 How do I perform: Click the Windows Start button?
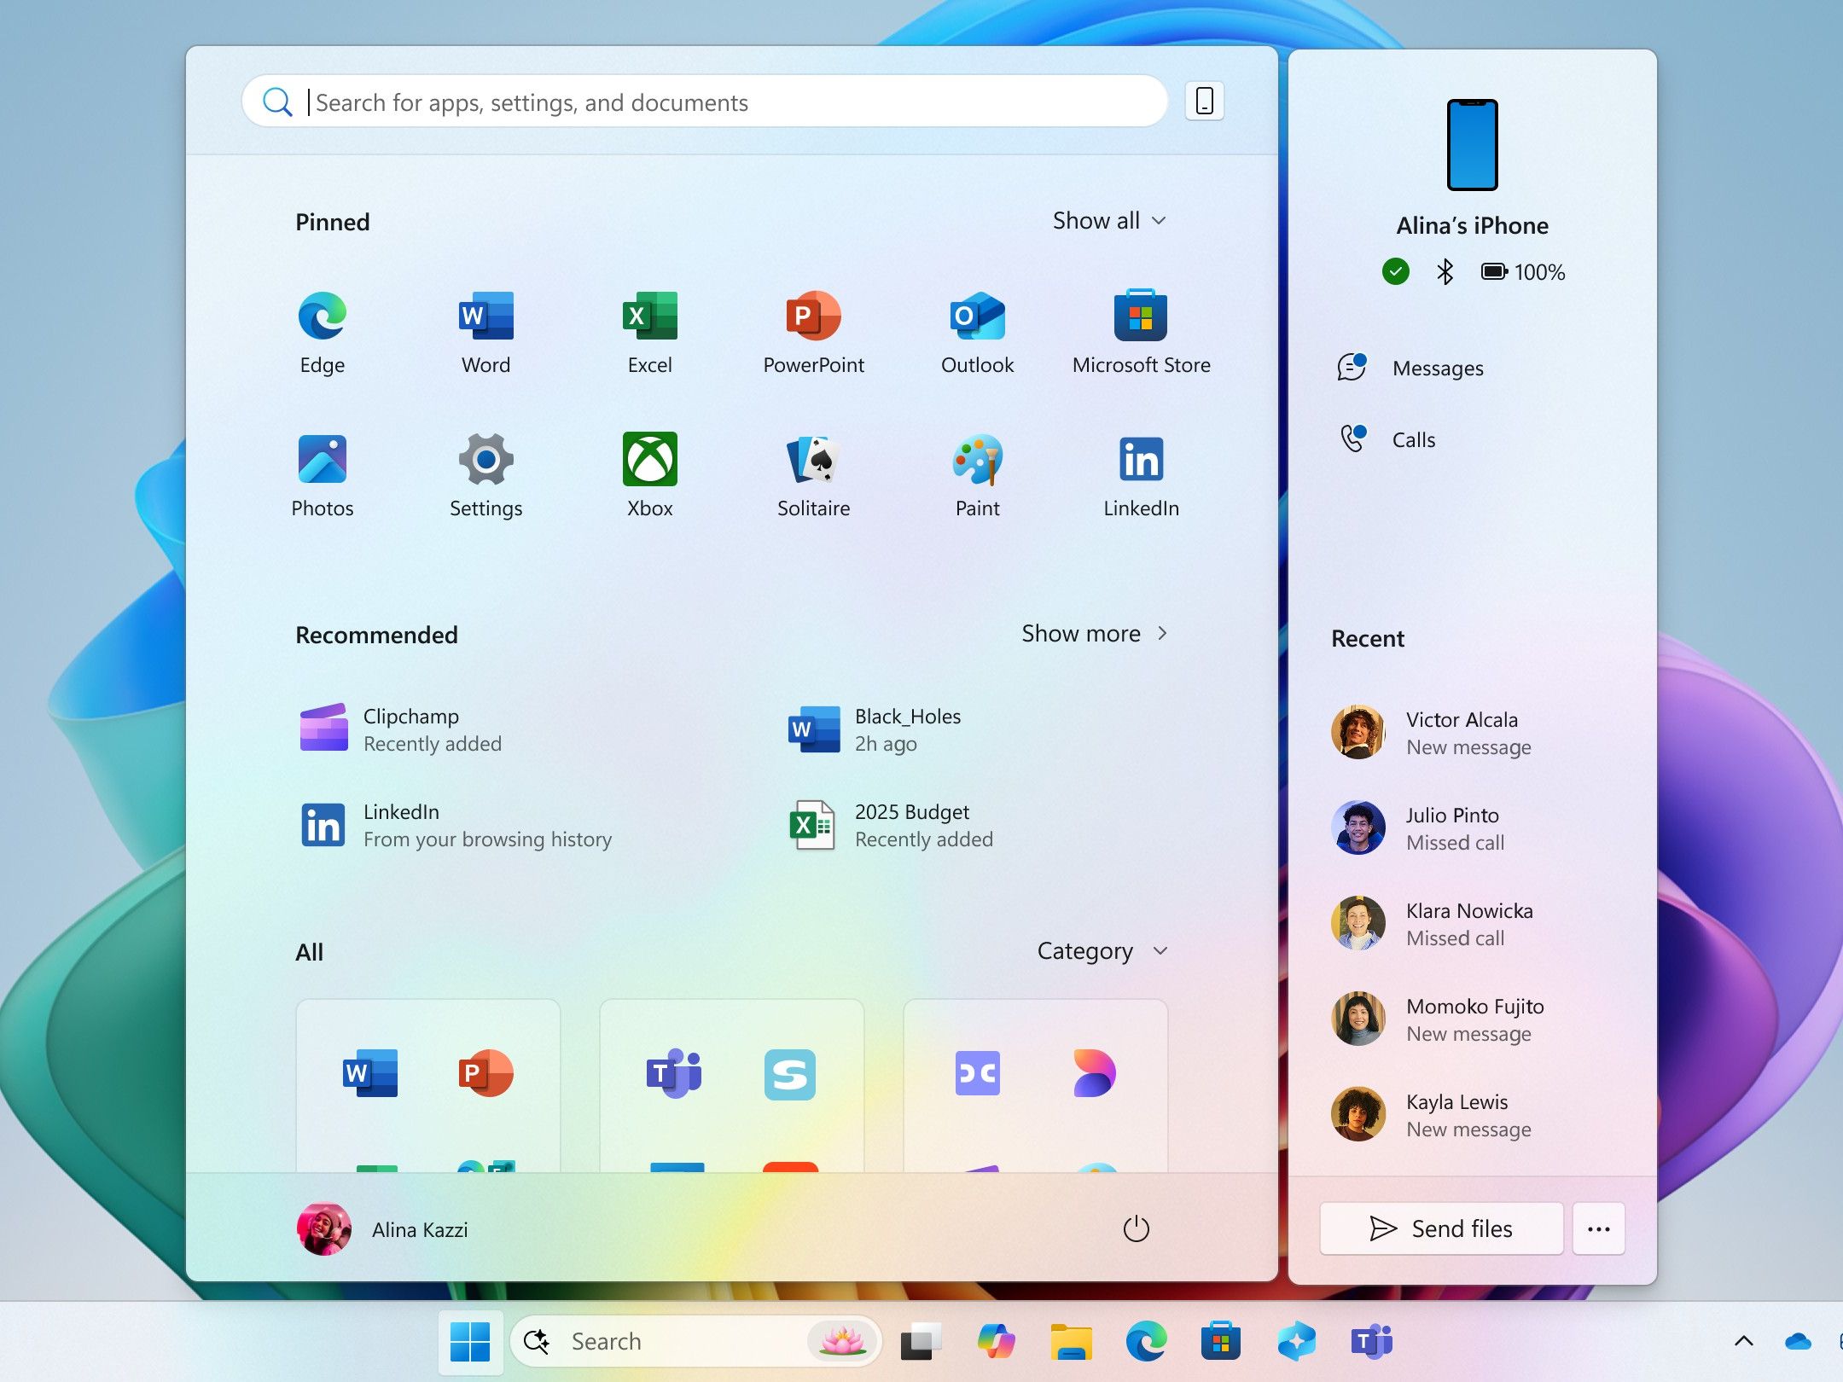pos(470,1341)
